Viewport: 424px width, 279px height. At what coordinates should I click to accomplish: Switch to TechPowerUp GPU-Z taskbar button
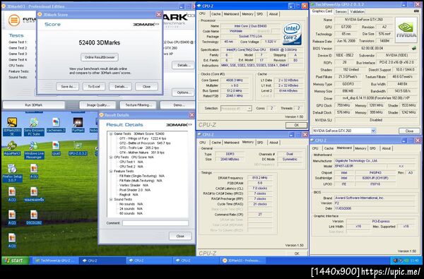[56, 261]
